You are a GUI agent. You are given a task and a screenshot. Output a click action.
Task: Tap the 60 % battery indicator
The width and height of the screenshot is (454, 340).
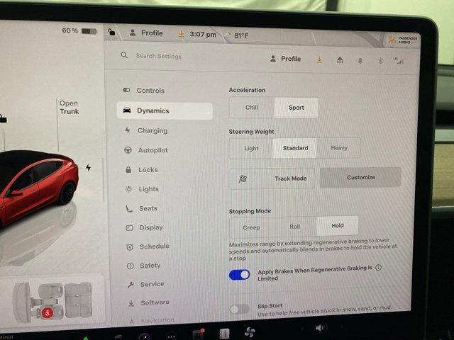pos(79,30)
